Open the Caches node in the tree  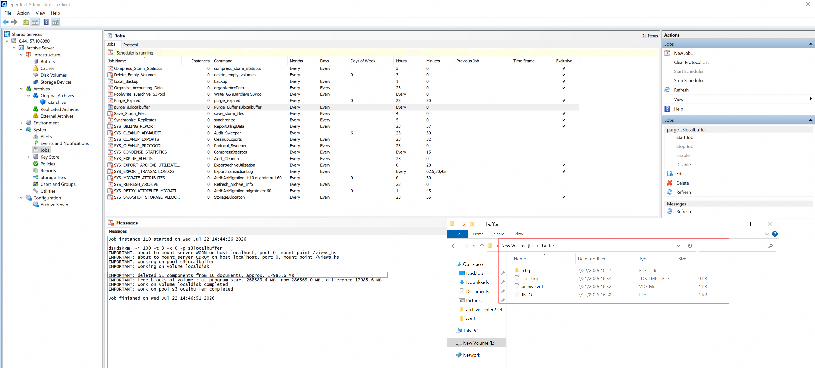(x=47, y=68)
